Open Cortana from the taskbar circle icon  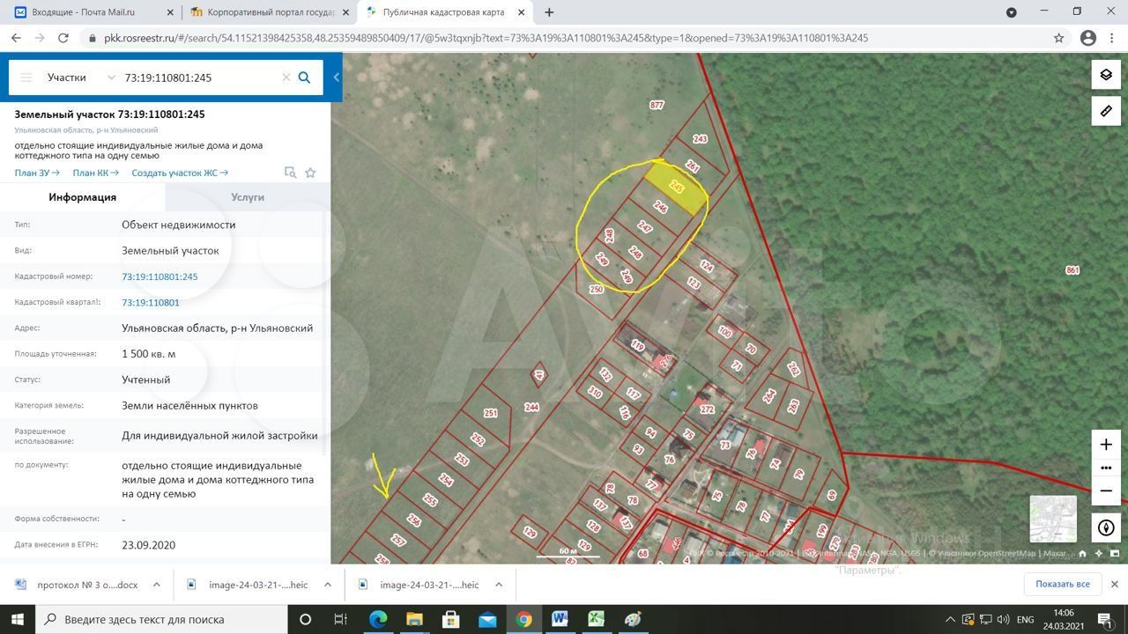click(x=305, y=619)
